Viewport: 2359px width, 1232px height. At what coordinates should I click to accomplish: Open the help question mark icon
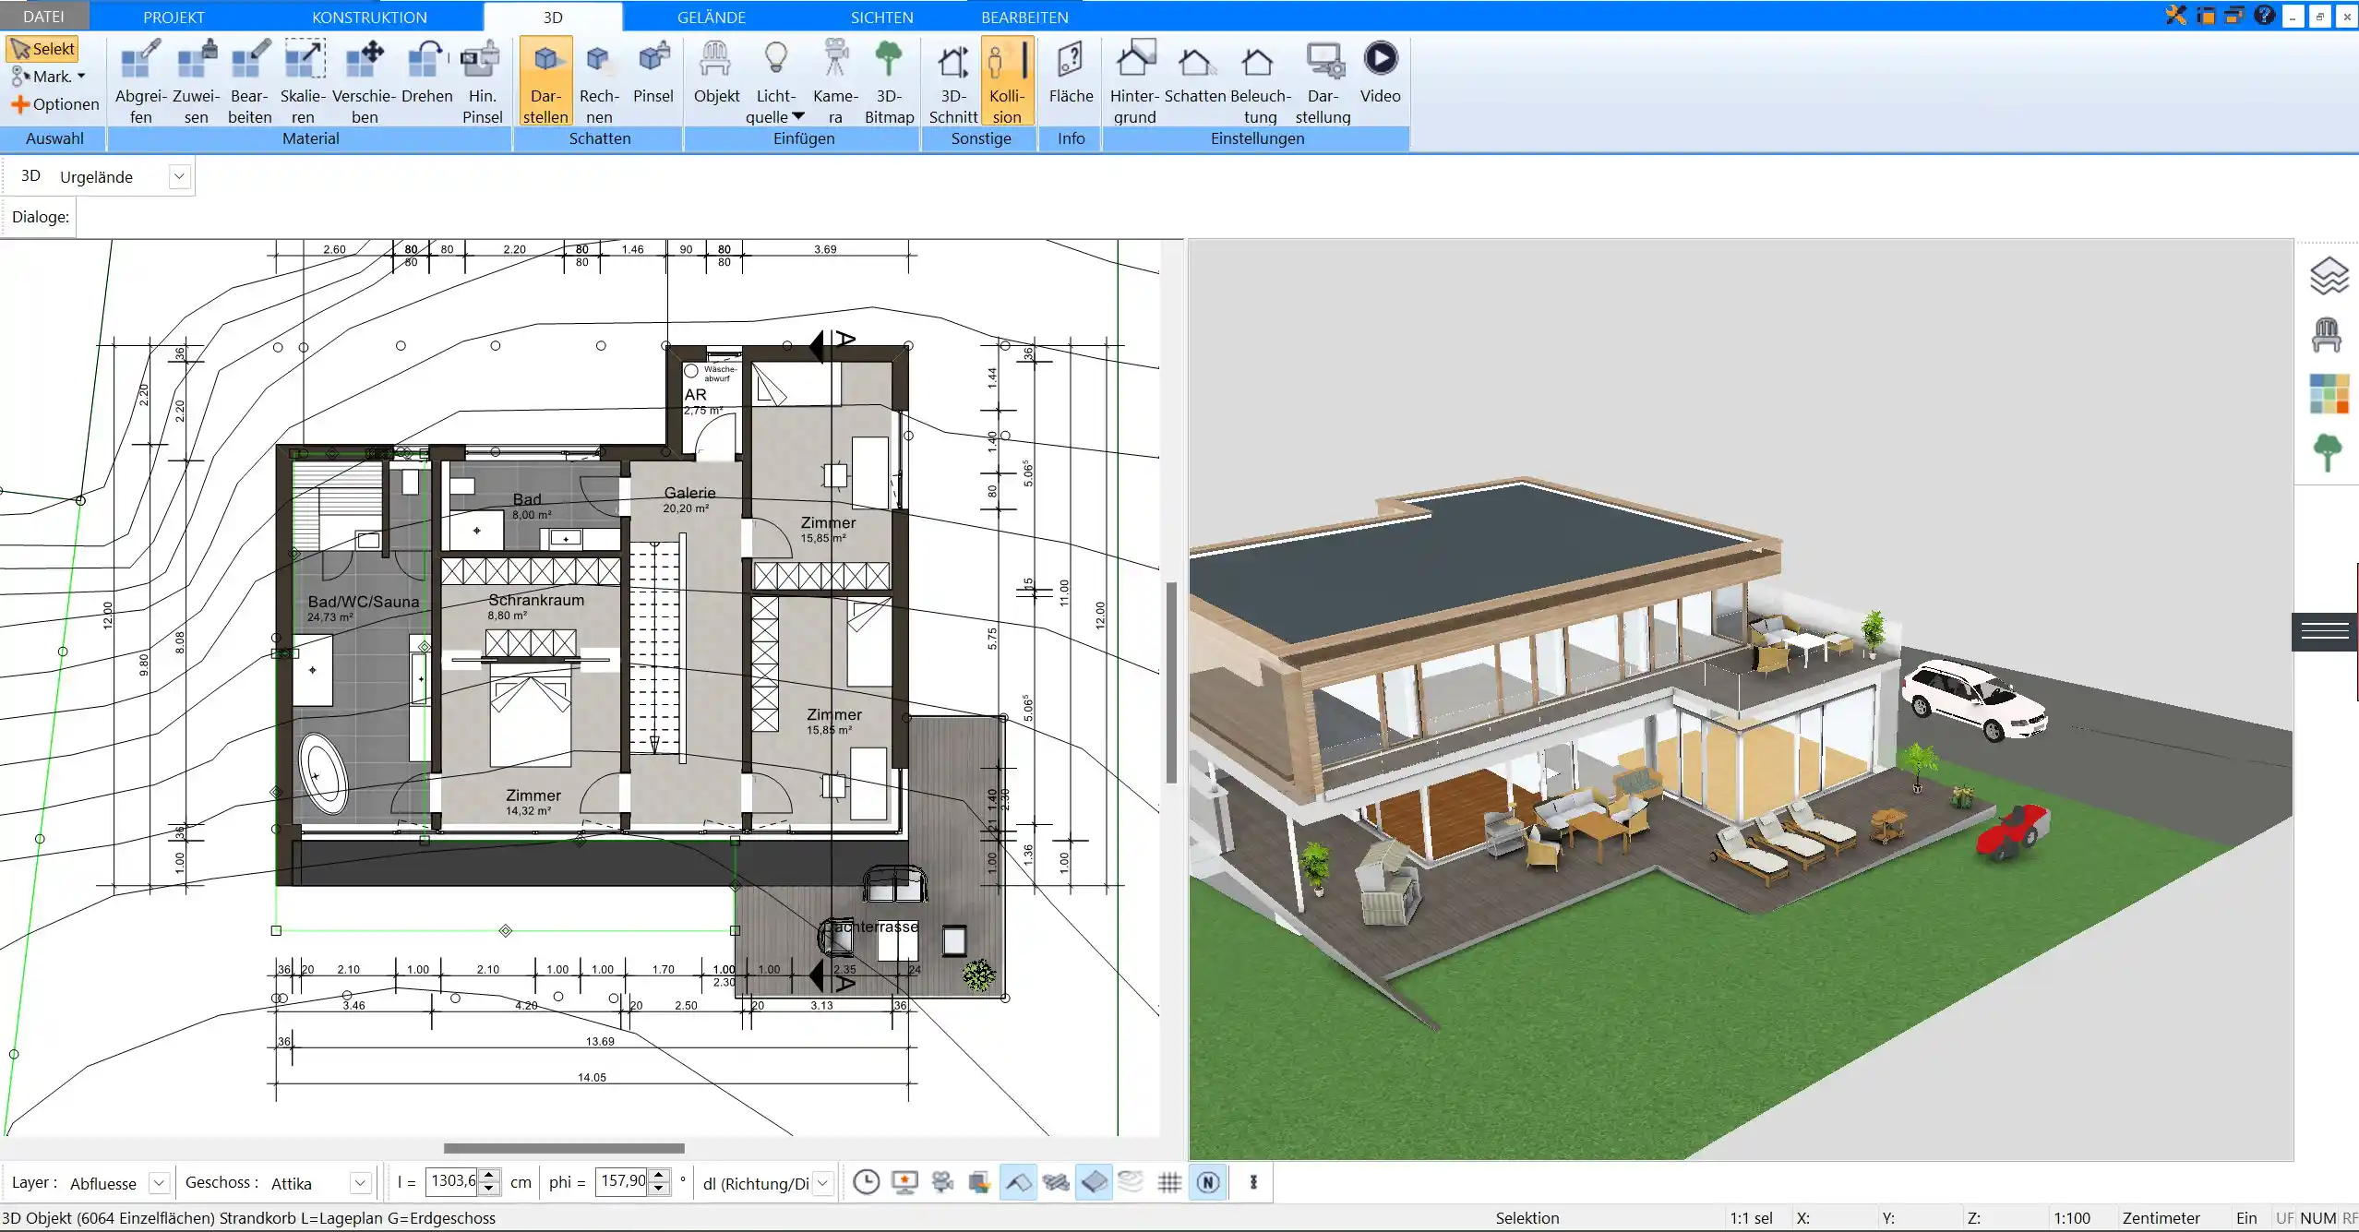pyautogui.click(x=2263, y=15)
